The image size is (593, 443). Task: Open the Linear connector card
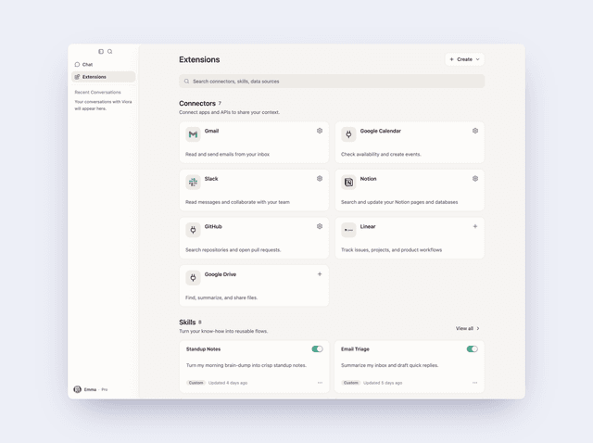410,238
